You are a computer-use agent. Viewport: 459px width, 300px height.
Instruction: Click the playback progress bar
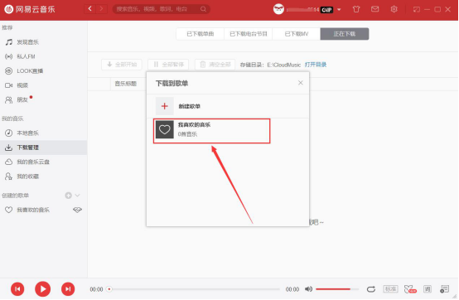point(194,289)
